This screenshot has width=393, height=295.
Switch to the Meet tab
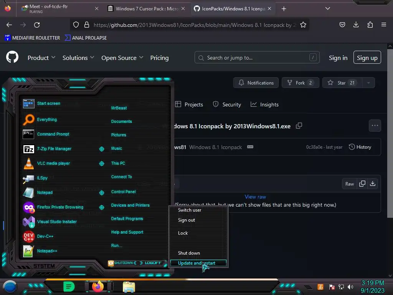click(x=60, y=8)
